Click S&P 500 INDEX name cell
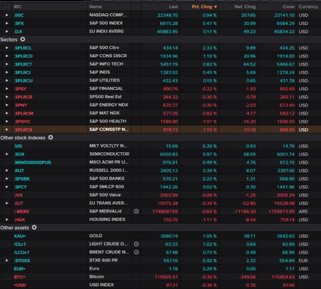Image resolution: width=321 pixels, height=289 pixels. pyautogui.click(x=106, y=23)
